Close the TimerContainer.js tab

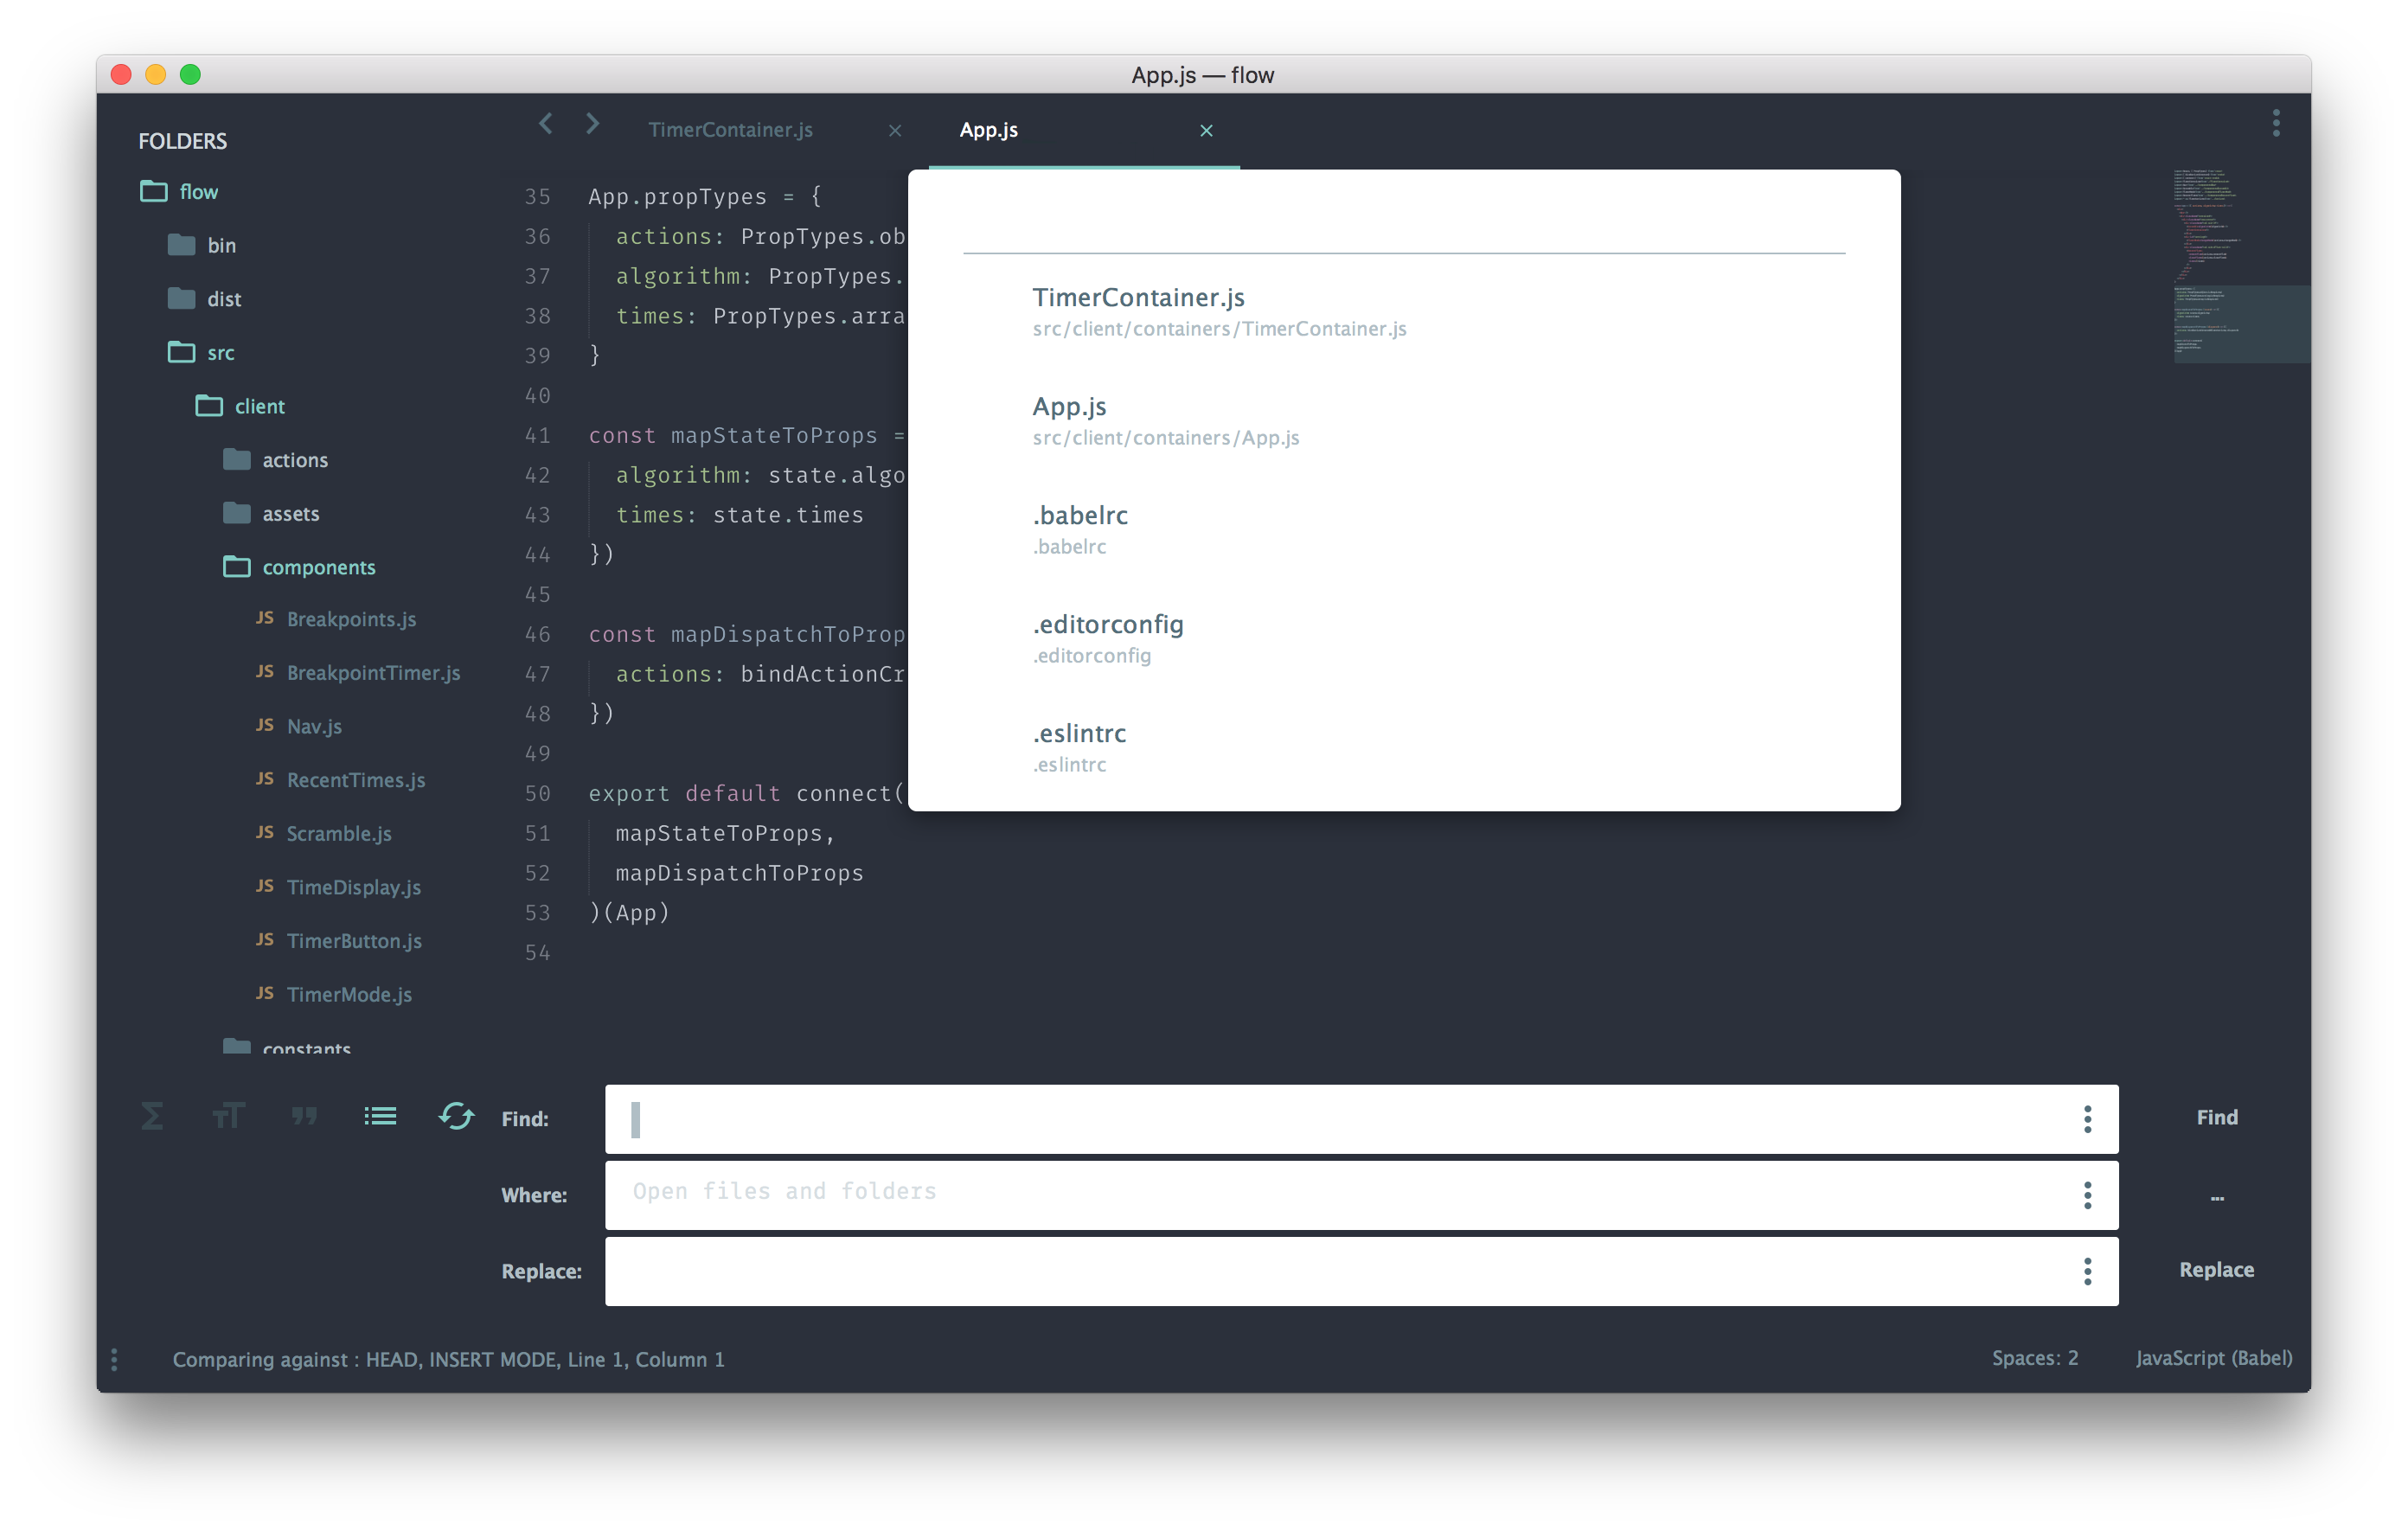coord(895,131)
